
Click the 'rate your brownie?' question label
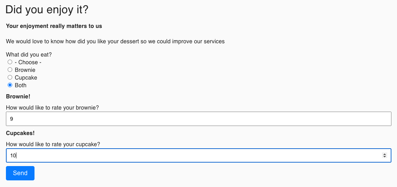click(53, 108)
